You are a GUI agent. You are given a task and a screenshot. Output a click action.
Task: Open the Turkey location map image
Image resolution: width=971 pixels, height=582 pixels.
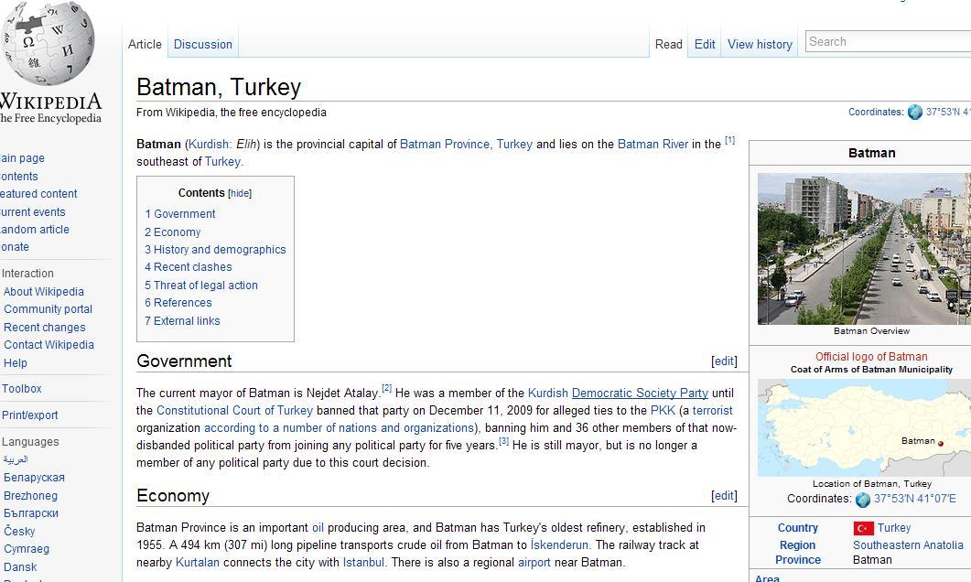[865, 428]
